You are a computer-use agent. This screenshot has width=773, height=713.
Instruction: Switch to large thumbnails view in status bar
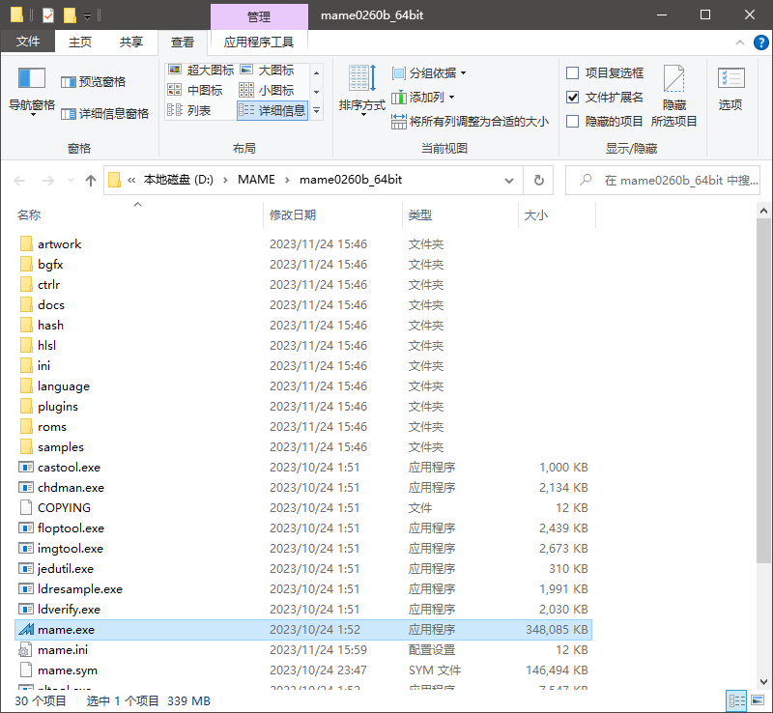click(758, 700)
